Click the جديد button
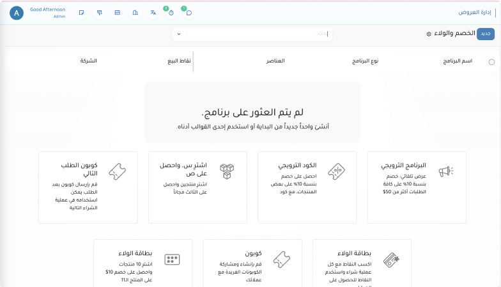The height and width of the screenshot is (287, 501). (x=486, y=34)
